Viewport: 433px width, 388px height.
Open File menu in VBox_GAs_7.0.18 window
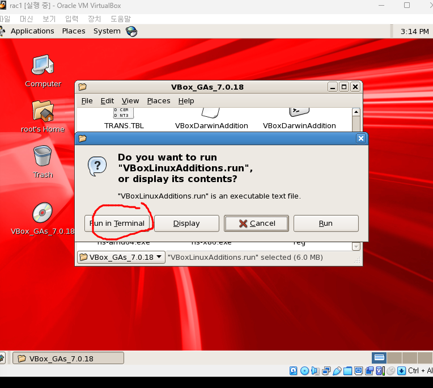pyautogui.click(x=87, y=101)
